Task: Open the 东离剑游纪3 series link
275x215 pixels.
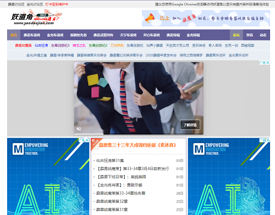Action: click(x=60, y=46)
